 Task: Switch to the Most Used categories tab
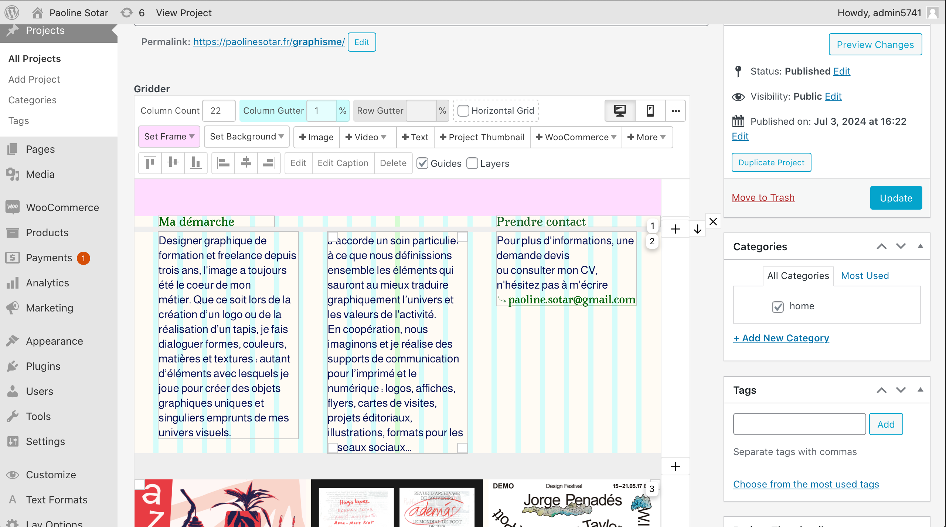(x=865, y=276)
